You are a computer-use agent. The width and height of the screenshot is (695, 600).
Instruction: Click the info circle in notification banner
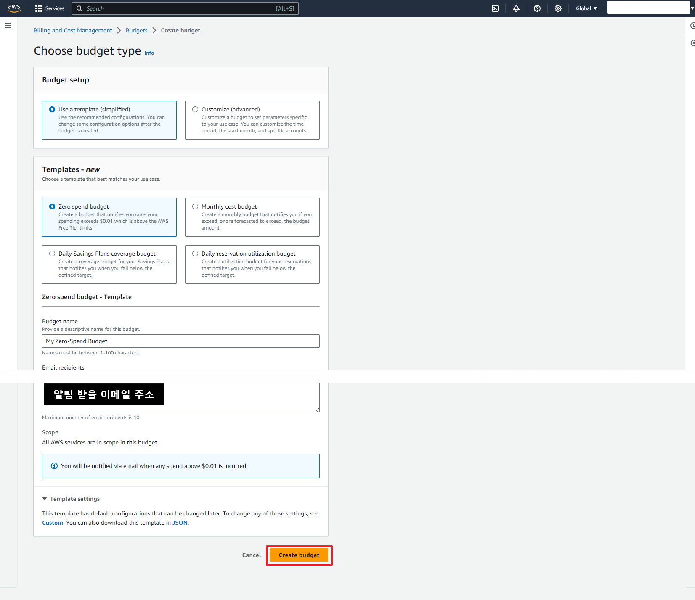54,466
